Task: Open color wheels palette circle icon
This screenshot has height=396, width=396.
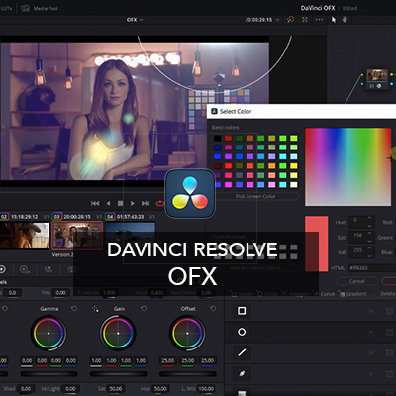Action: coord(3,269)
